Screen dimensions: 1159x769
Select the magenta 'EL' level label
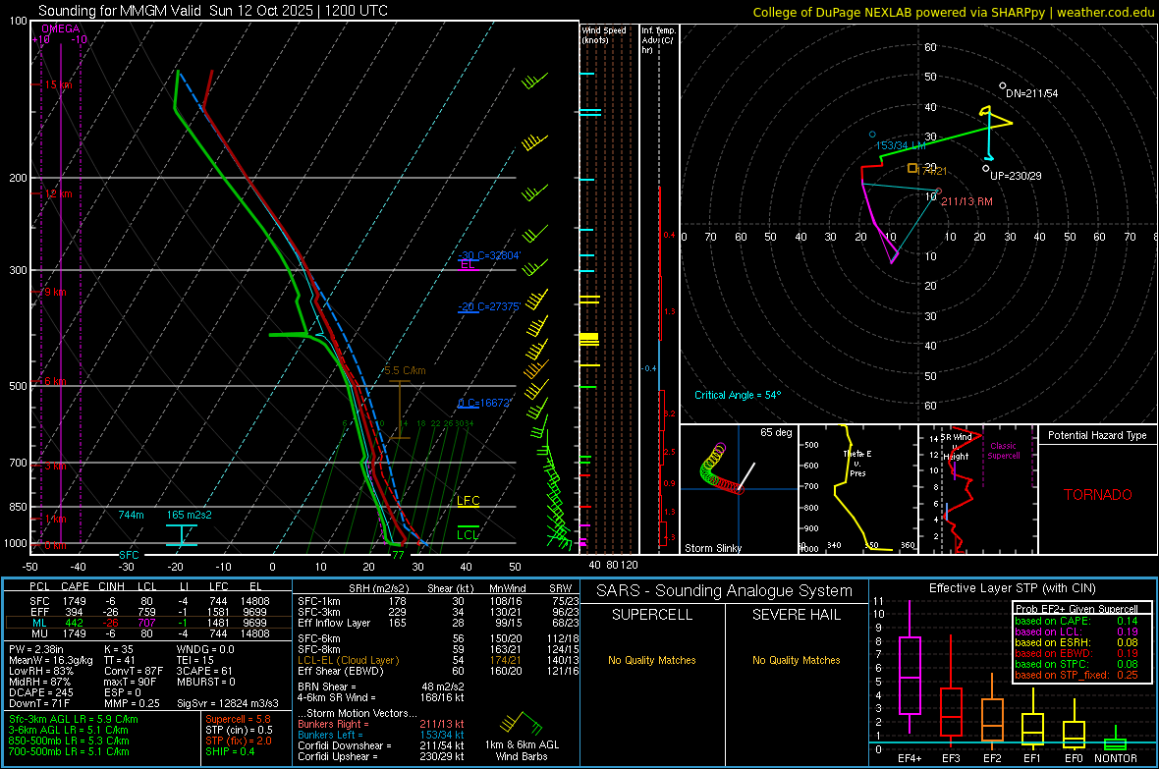(x=468, y=264)
